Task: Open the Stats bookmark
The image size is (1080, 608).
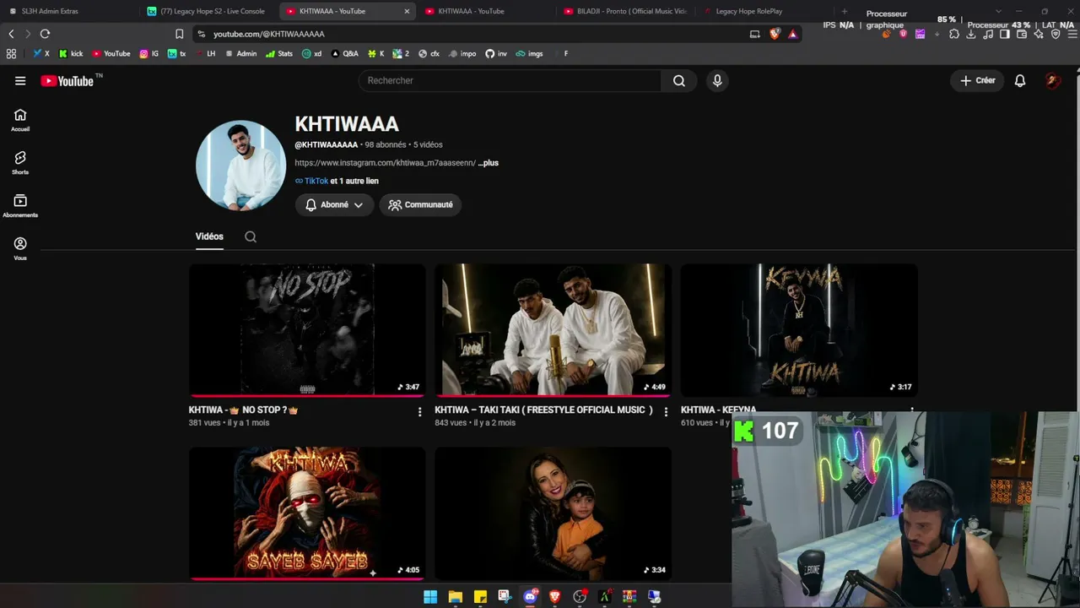Action: [279, 53]
